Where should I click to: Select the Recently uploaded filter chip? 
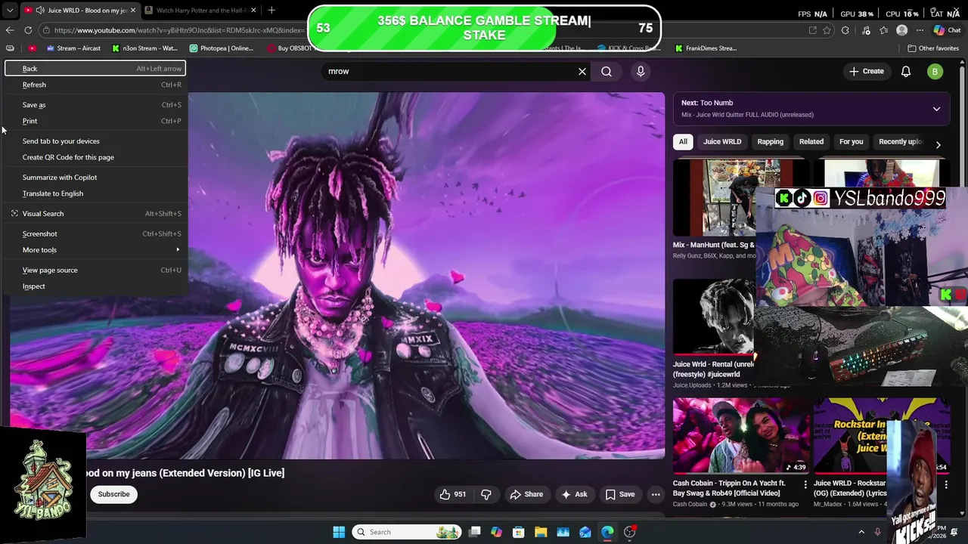(x=900, y=141)
